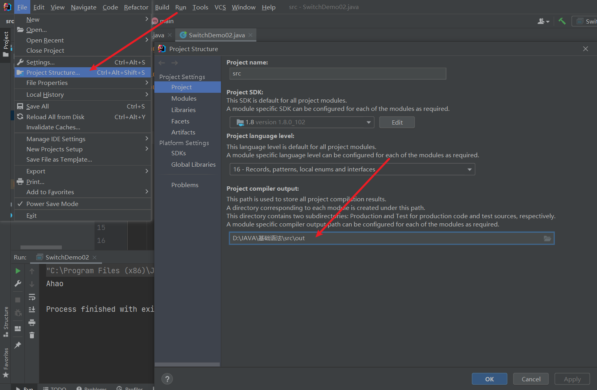The width and height of the screenshot is (597, 390).
Task: Click scroll to end icon in Run console
Action: (x=32, y=310)
